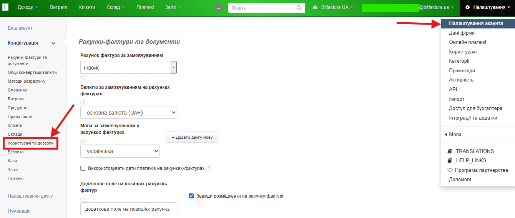Open Словники sidebar link

pos(17,90)
